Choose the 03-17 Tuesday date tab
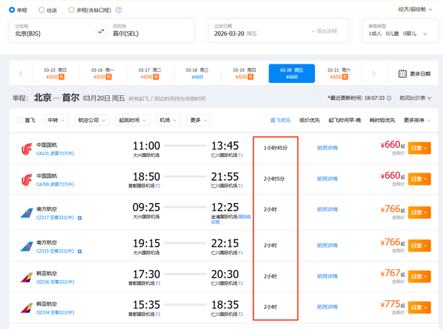 tap(150, 73)
